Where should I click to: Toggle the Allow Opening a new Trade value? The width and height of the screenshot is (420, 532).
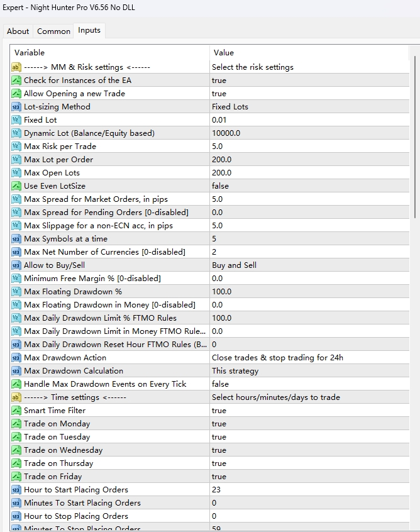point(219,94)
